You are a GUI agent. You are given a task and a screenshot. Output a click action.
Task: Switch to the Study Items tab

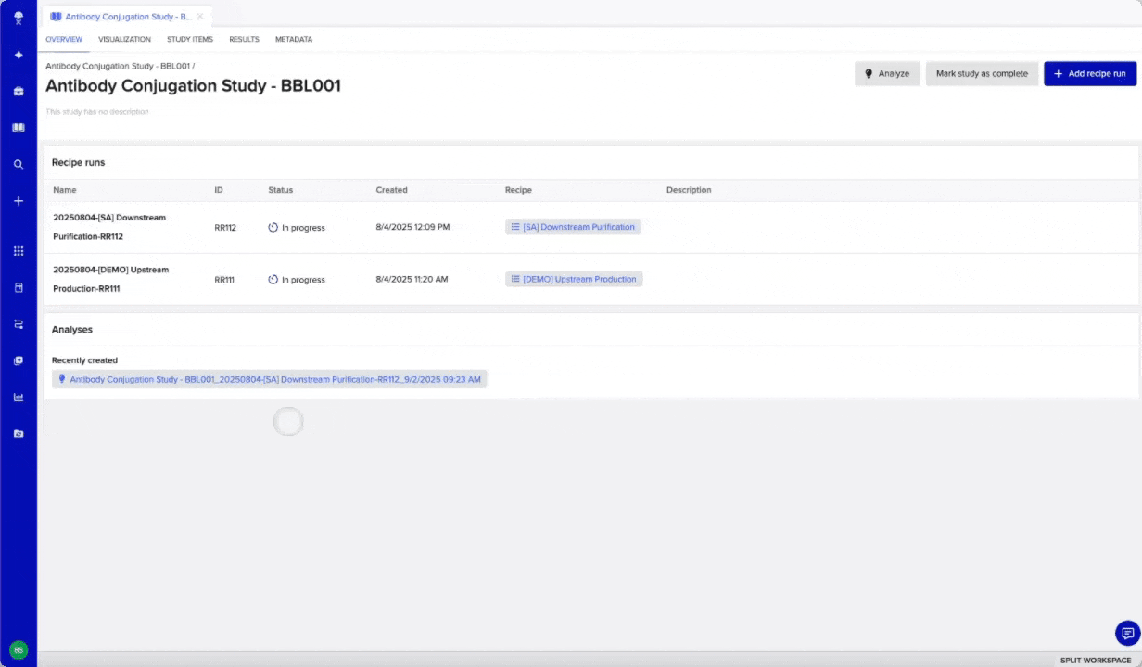(190, 40)
